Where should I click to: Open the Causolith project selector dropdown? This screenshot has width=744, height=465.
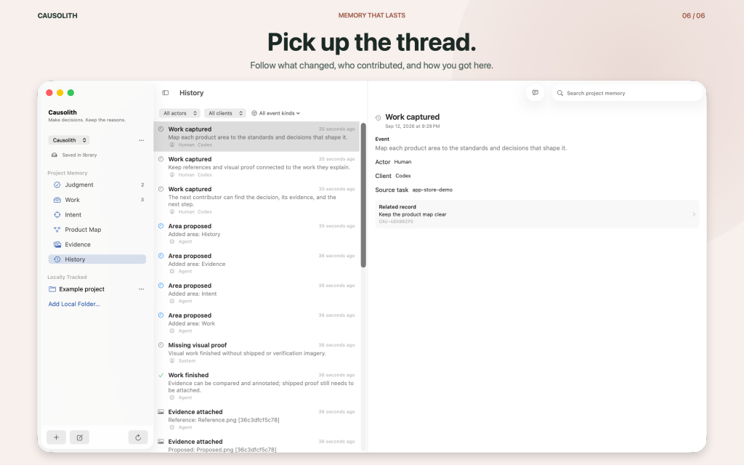click(69, 140)
